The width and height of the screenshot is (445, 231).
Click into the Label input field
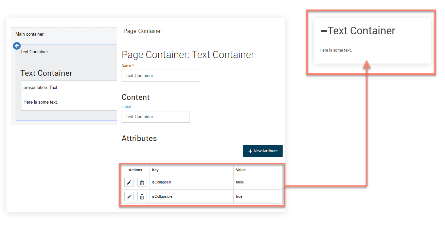156,117
